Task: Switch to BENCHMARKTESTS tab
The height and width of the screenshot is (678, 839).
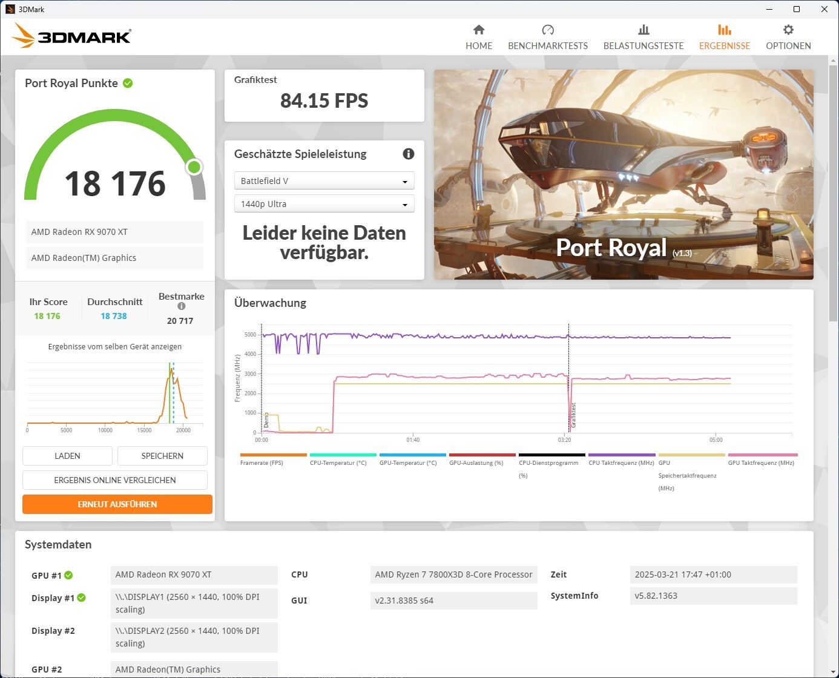Action: [548, 38]
